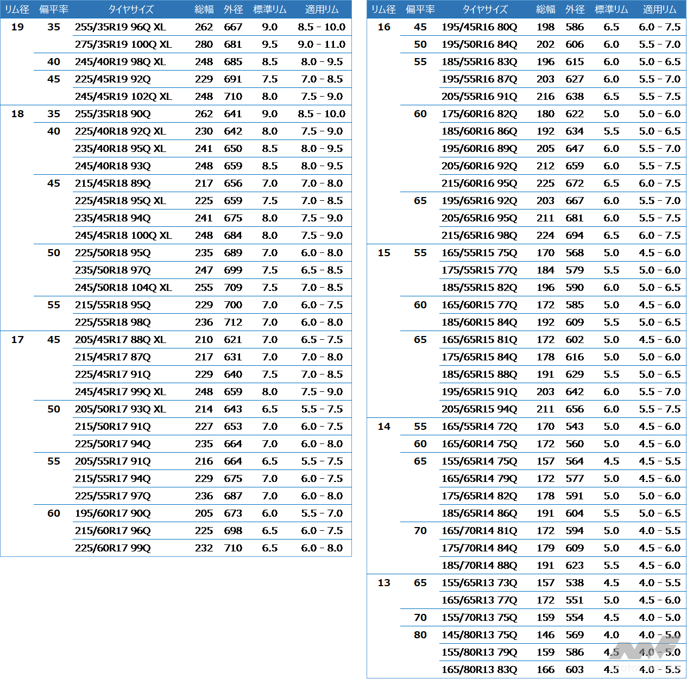
Task: Click tire size 225/50R18 95Q
Action: click(113, 252)
